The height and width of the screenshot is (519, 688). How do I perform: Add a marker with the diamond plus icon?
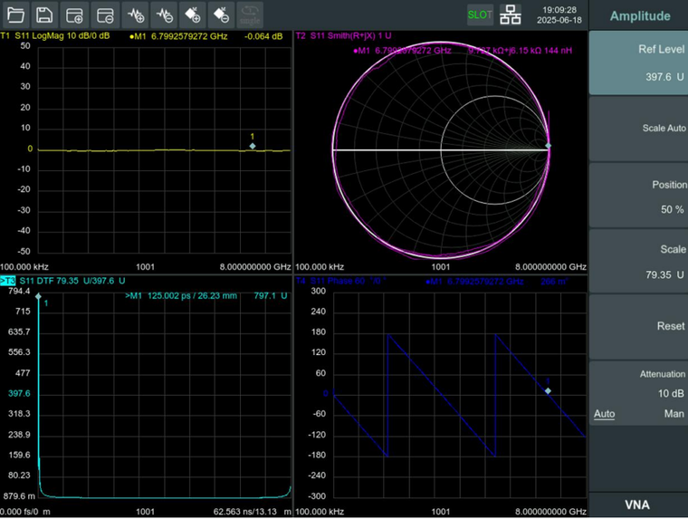[193, 14]
